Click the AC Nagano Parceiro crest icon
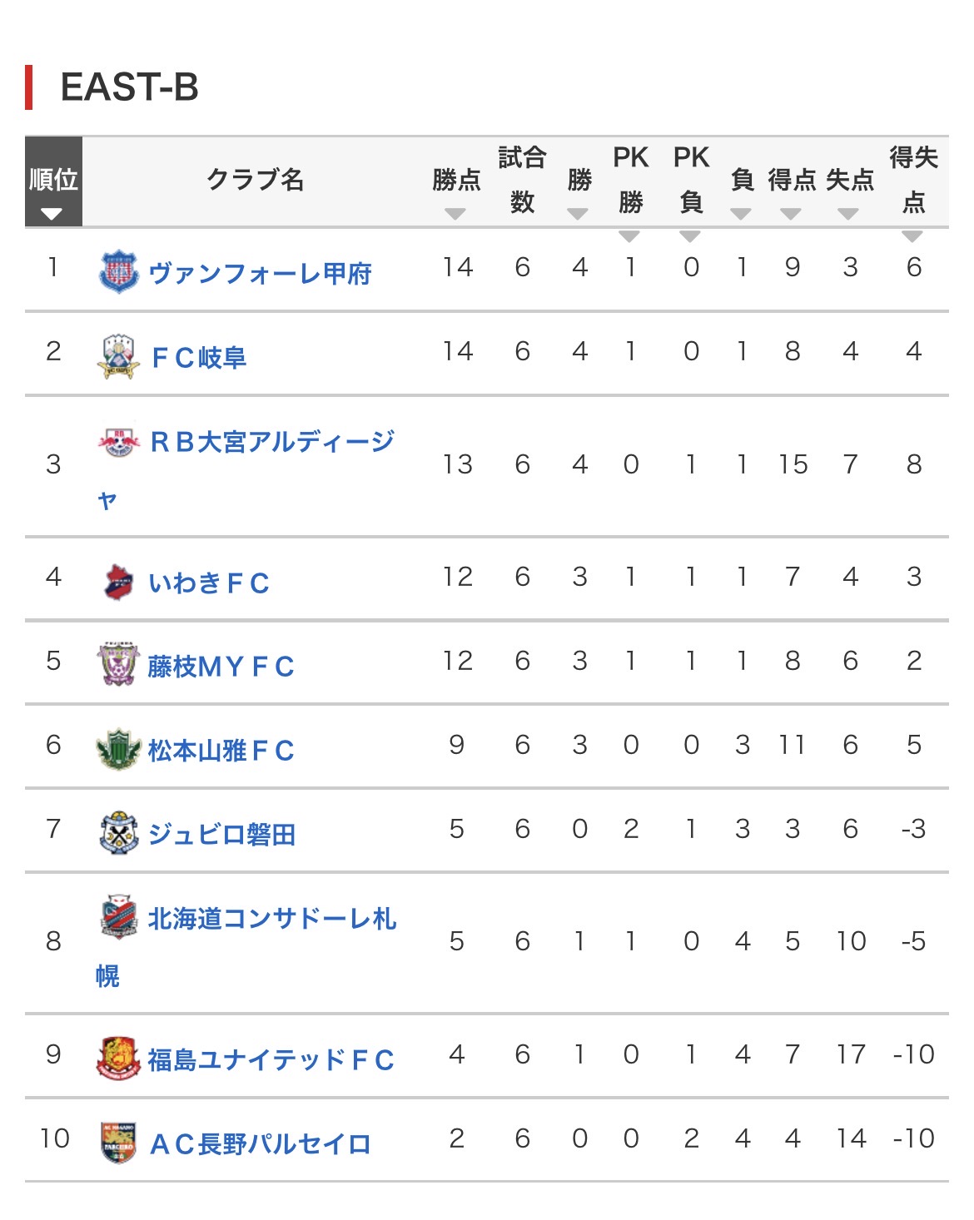This screenshot has width=974, height=1220. pos(118,1142)
